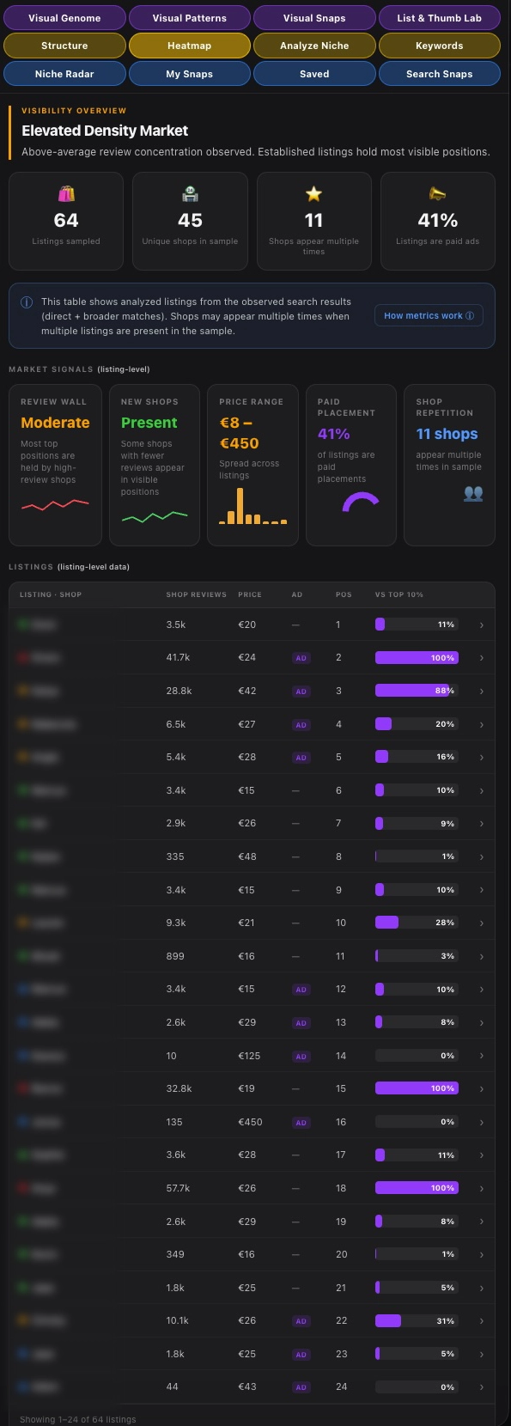
Task: Expand the row with 41.7k shop reviews
Action: [x=481, y=658]
